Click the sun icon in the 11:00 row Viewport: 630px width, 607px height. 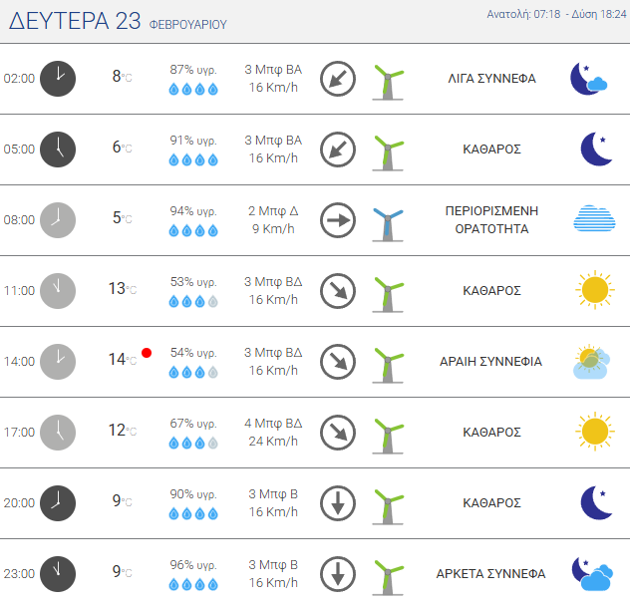pos(592,290)
